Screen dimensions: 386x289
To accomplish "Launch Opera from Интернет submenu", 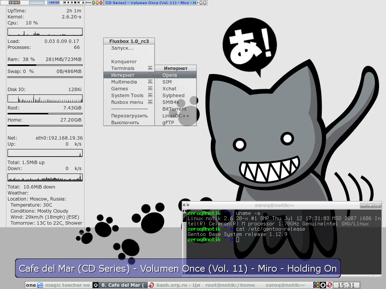I will tap(176, 75).
